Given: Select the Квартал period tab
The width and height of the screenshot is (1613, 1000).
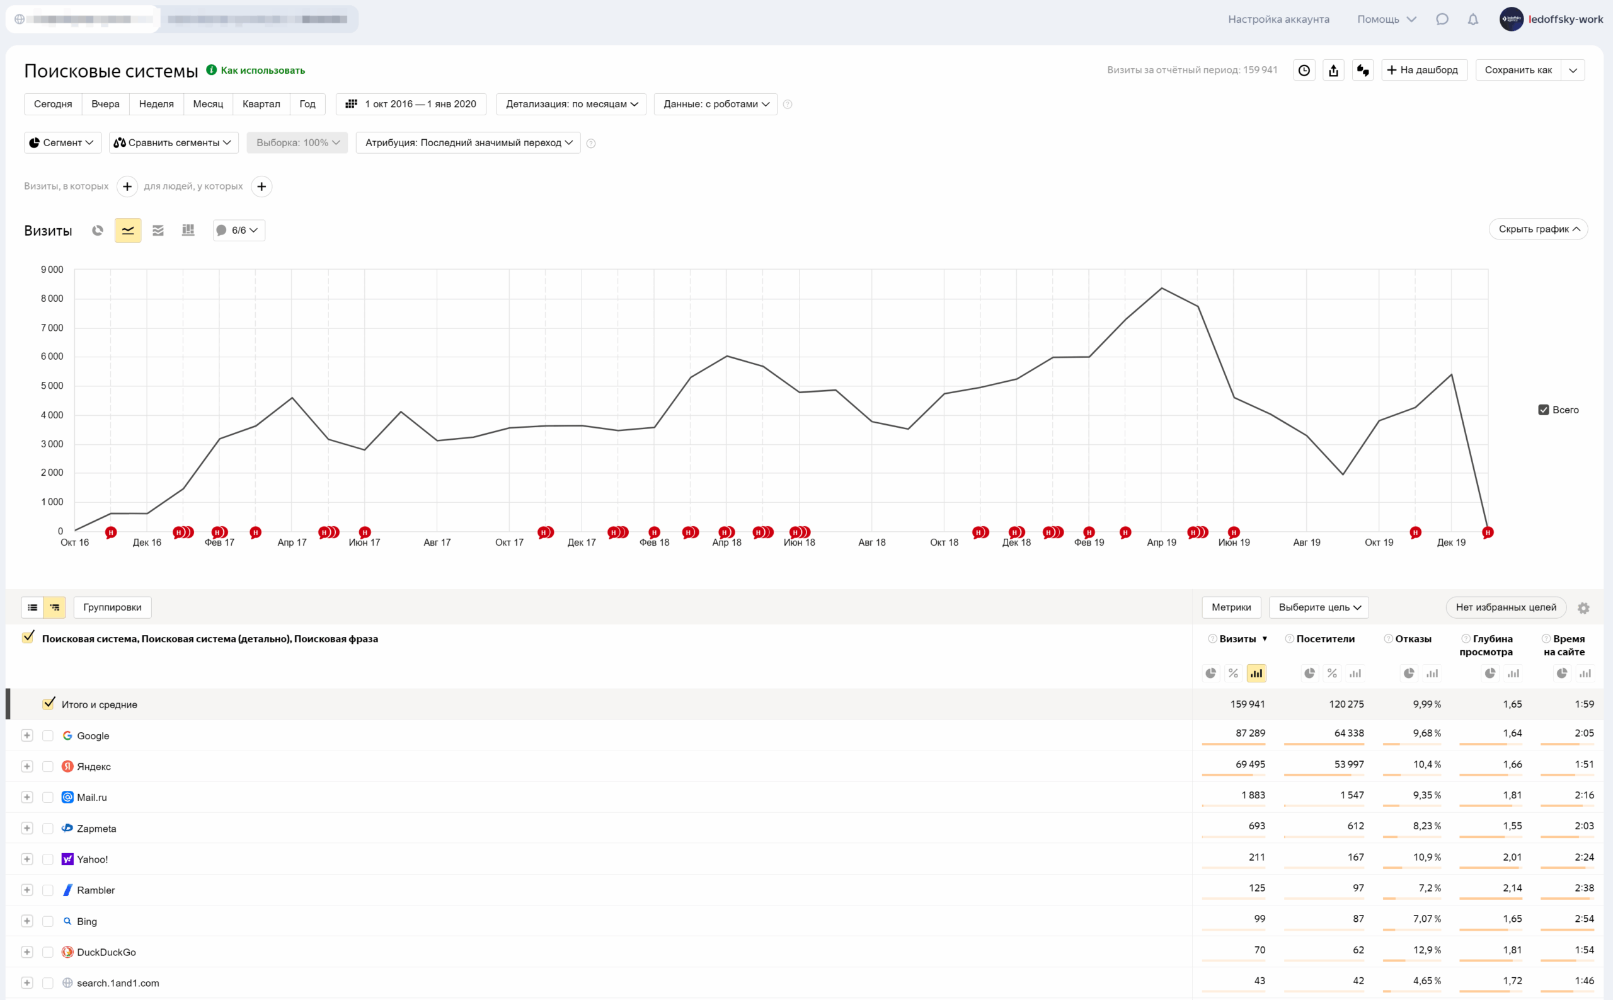Looking at the screenshot, I should [261, 104].
